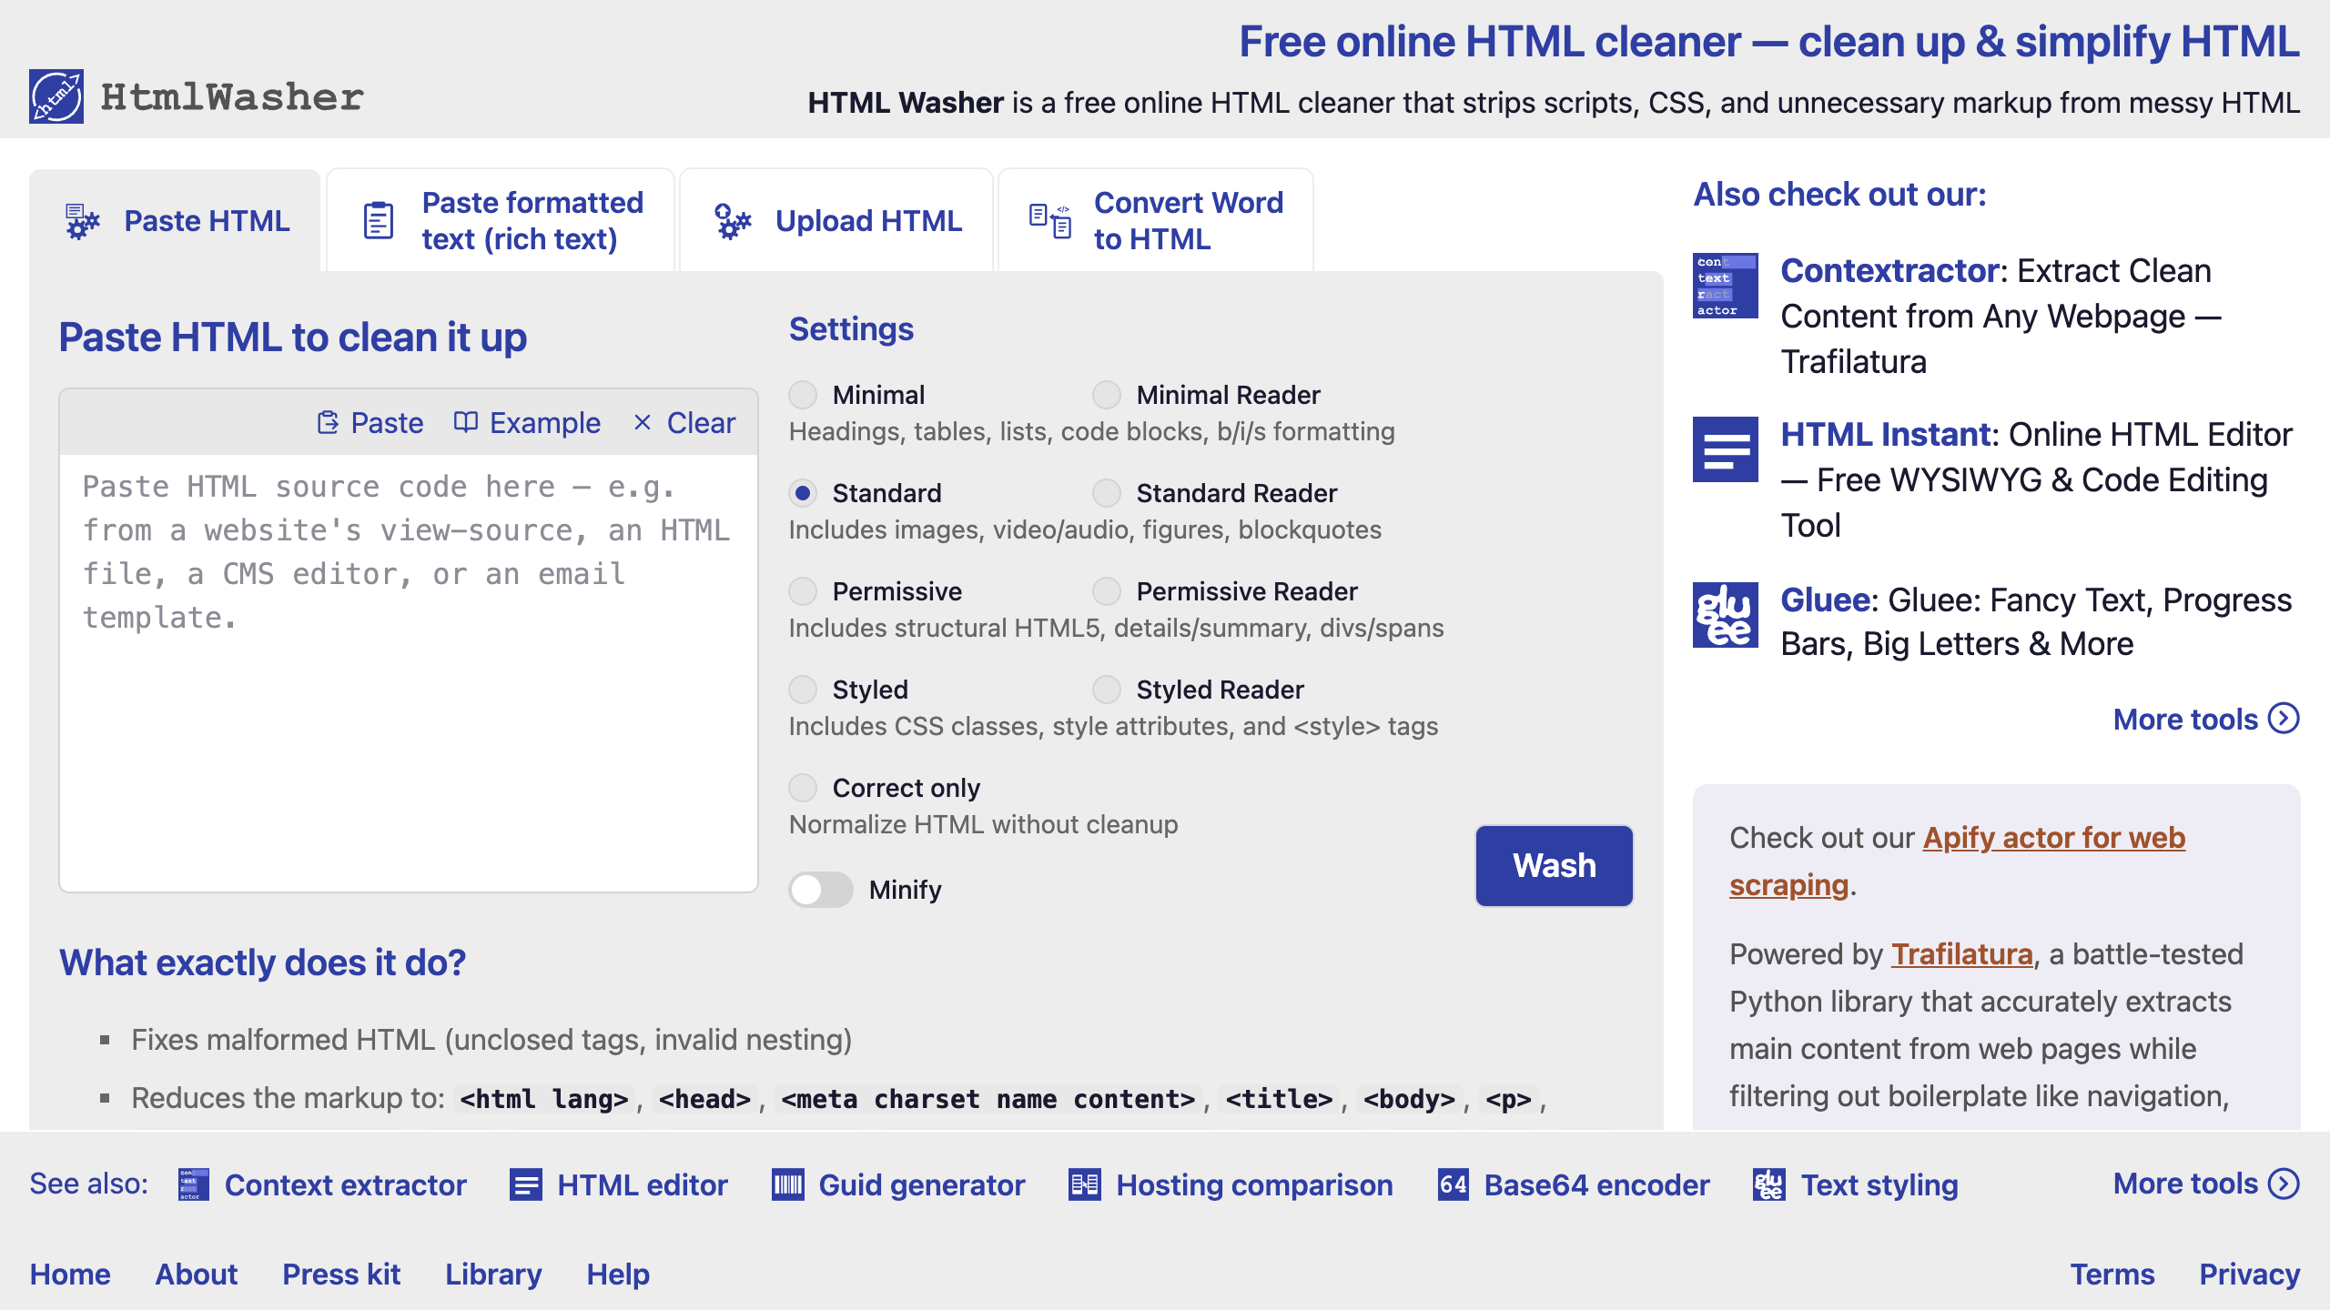Open the Gluee link

1826,600
